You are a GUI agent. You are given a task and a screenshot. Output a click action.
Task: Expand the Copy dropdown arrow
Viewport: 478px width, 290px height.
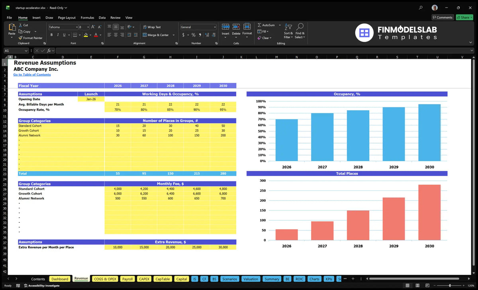point(35,31)
